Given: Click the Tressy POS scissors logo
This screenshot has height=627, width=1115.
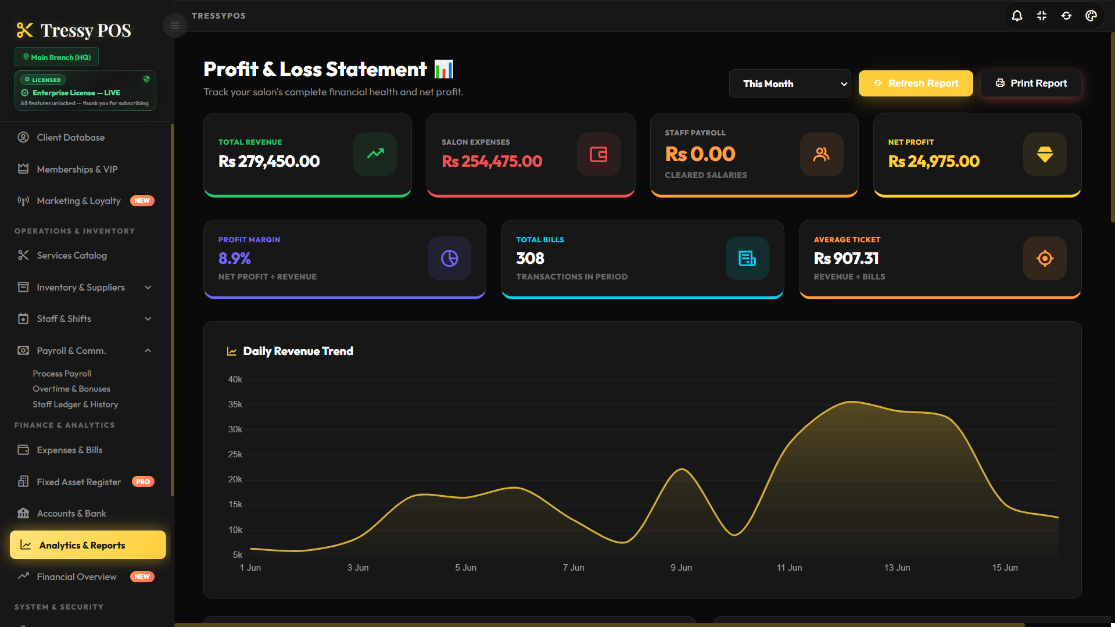Looking at the screenshot, I should 25,30.
